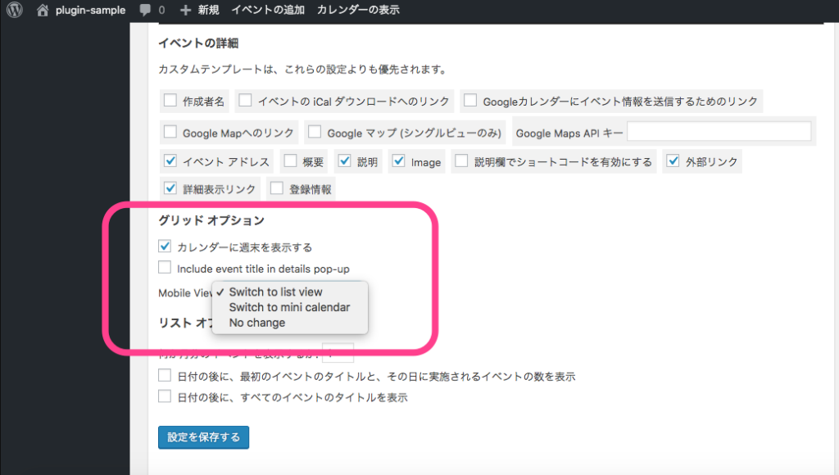
Task: Toggle the カレンダーに週末を表示する checkbox
Action: coord(165,246)
